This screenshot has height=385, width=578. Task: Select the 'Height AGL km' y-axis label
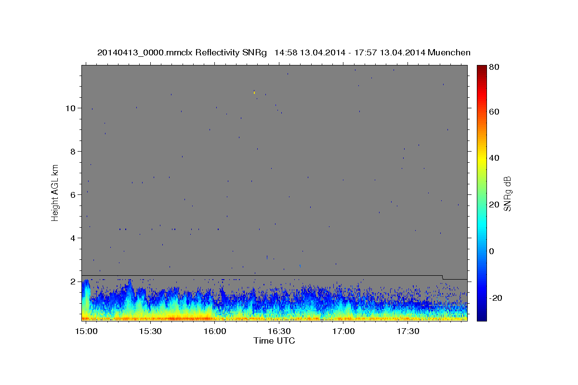(55, 192)
